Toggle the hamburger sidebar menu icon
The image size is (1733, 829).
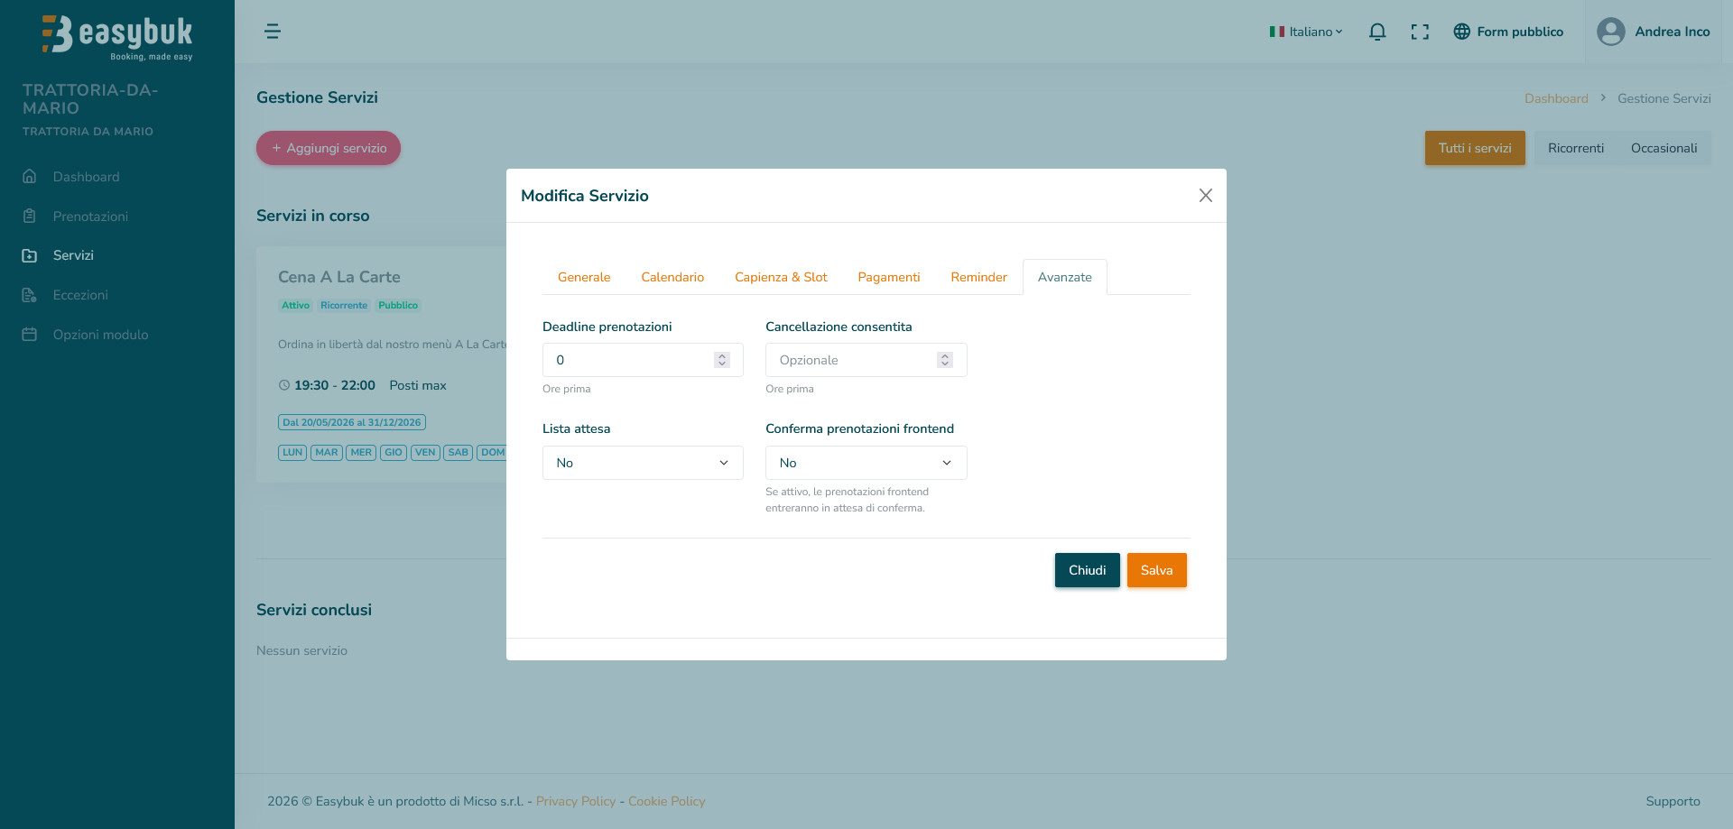[273, 32]
